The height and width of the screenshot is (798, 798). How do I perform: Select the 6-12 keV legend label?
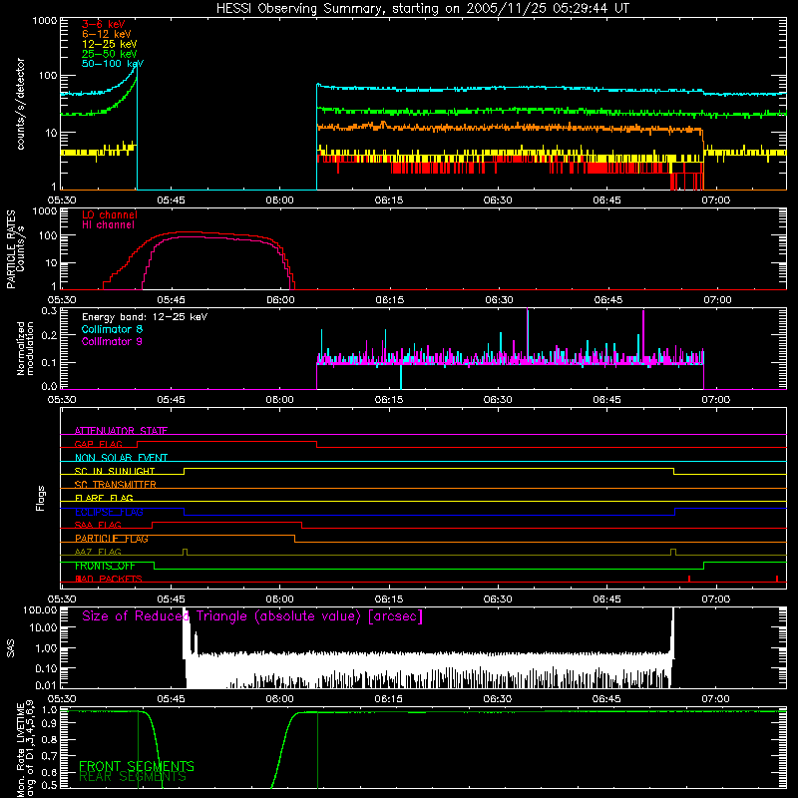coord(107,34)
